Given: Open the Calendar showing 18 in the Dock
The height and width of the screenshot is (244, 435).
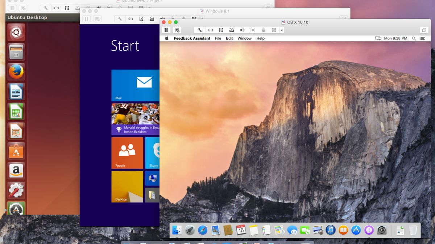Looking at the screenshot, I should 241,230.
